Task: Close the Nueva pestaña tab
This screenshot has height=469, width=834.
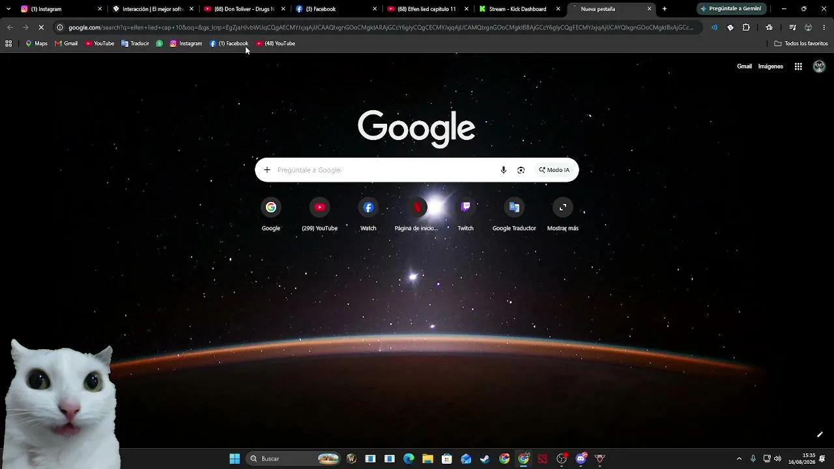Action: 649,9
